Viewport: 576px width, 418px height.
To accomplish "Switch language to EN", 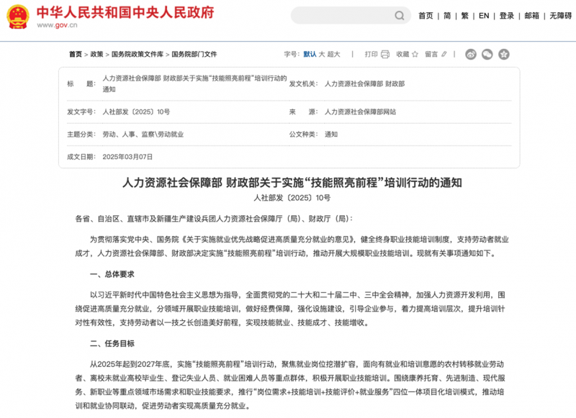I will coord(484,16).
